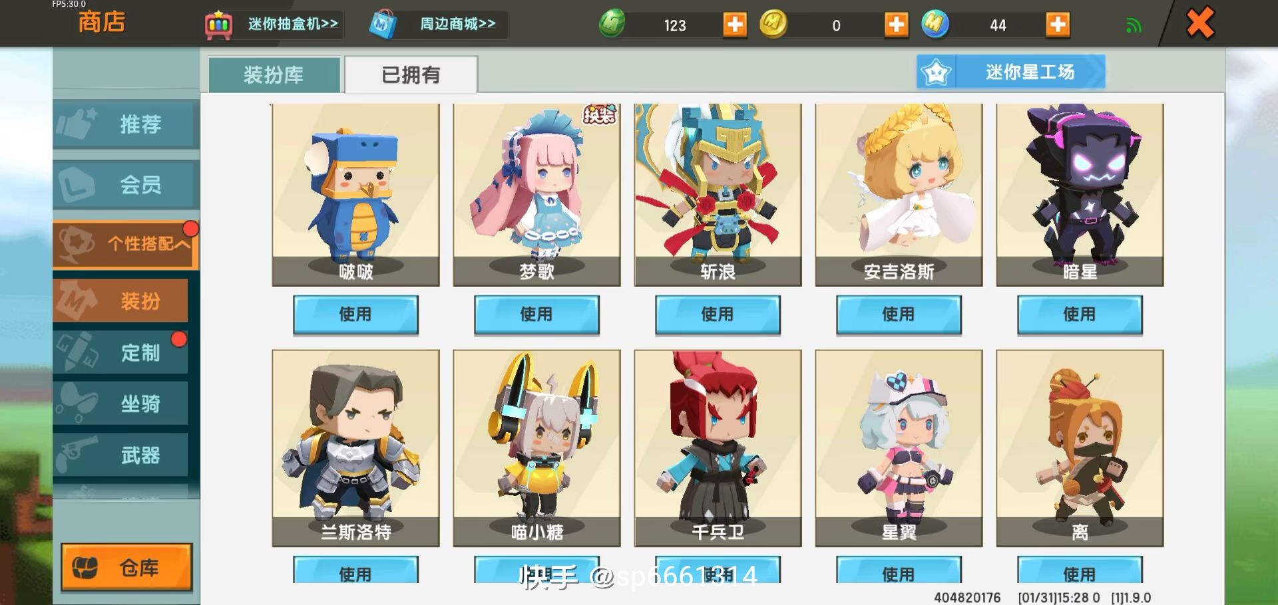Open the 仓库 warehouse button
This screenshot has height=605, width=1278.
click(x=126, y=568)
